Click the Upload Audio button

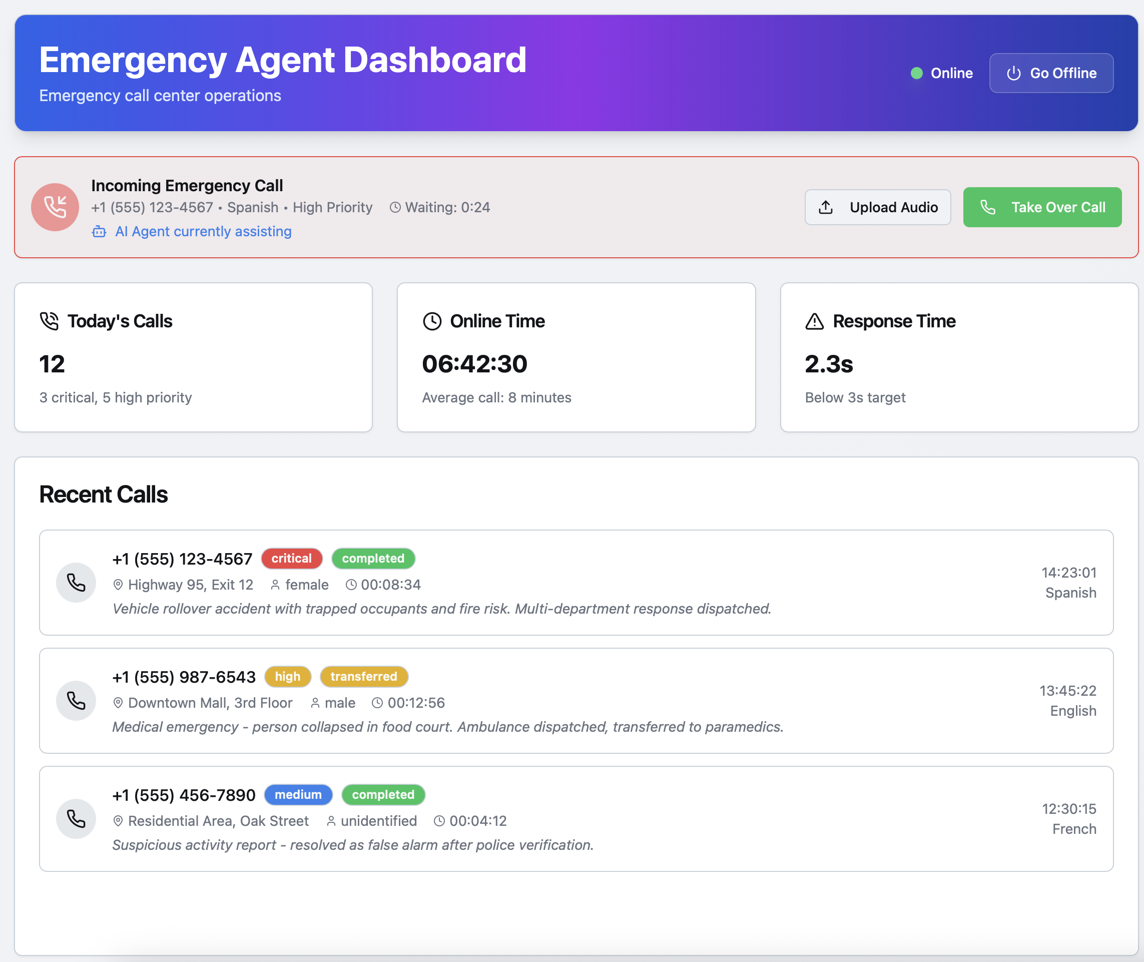(x=877, y=207)
